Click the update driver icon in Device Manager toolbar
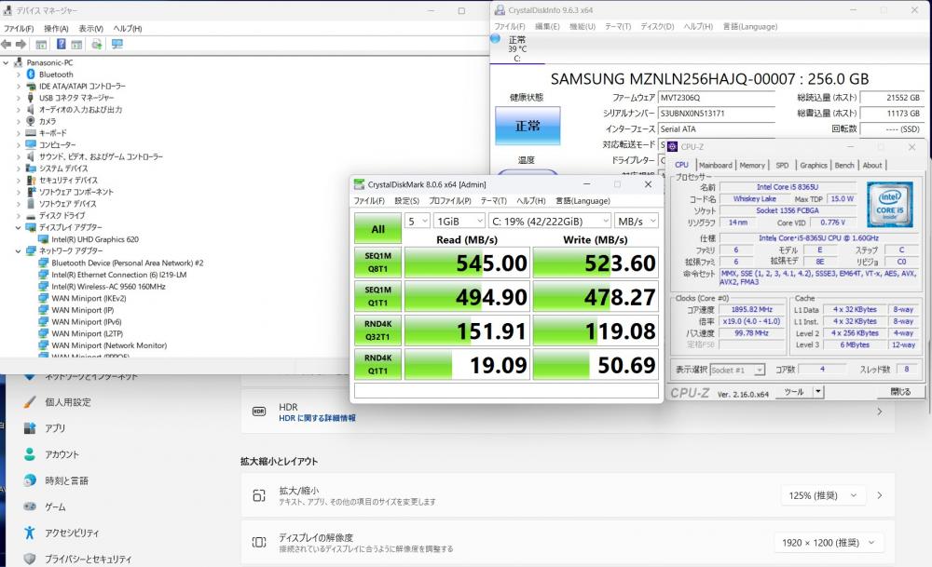 click(x=96, y=44)
